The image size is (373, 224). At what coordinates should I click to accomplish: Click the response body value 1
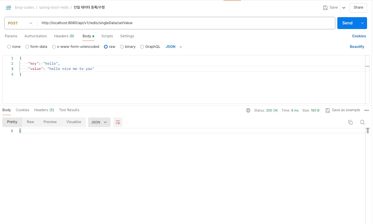click(20, 131)
